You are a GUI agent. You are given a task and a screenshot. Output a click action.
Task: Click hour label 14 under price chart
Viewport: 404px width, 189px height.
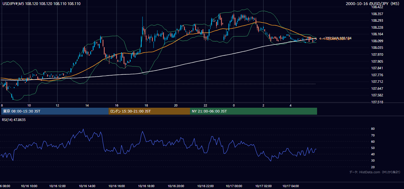(87, 105)
